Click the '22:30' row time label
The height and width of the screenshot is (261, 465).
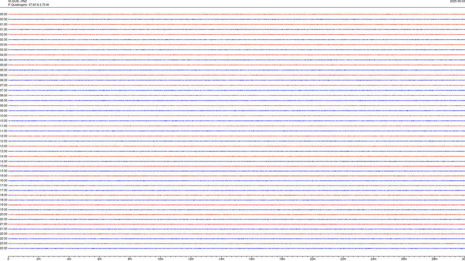tap(3, 238)
